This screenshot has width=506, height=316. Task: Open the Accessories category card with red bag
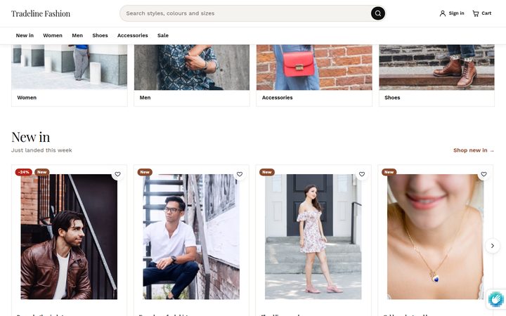pos(314,75)
